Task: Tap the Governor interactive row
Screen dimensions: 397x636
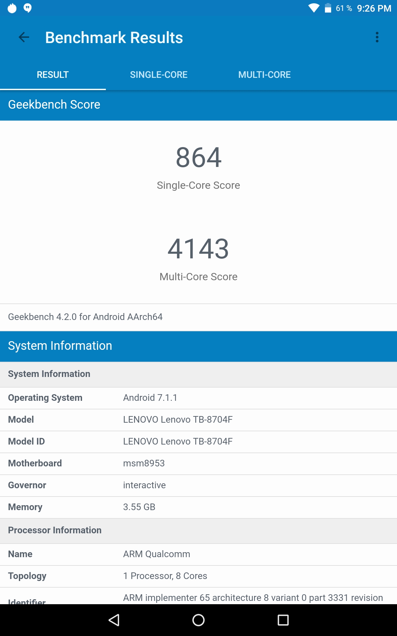Action: point(198,485)
